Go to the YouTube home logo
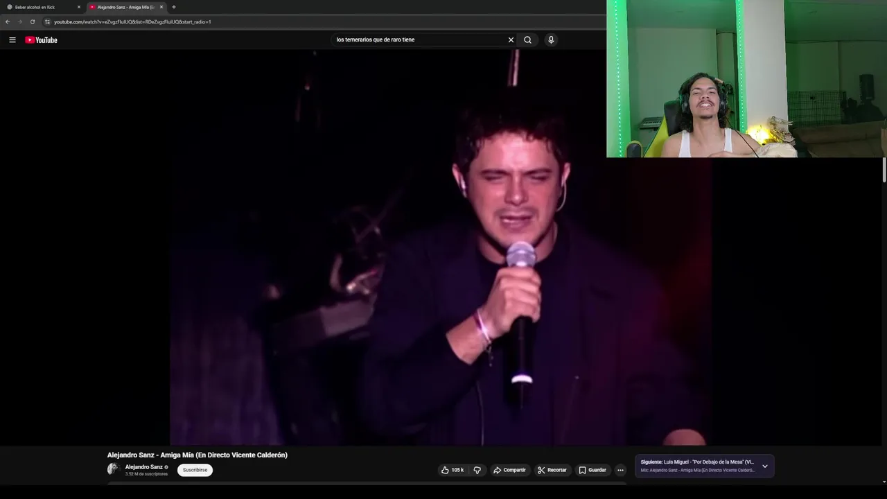 pos(41,40)
